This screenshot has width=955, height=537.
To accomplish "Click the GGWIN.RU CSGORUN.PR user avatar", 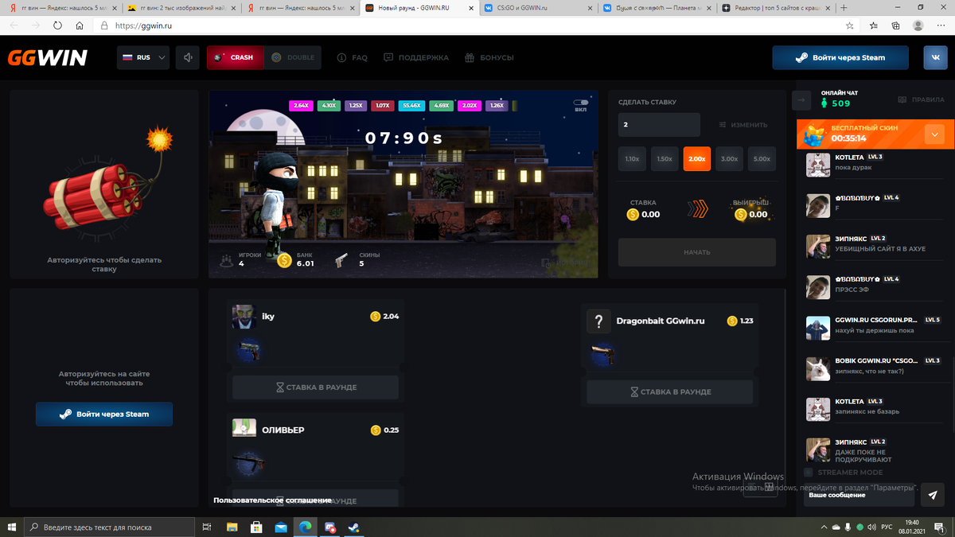I will tap(818, 328).
